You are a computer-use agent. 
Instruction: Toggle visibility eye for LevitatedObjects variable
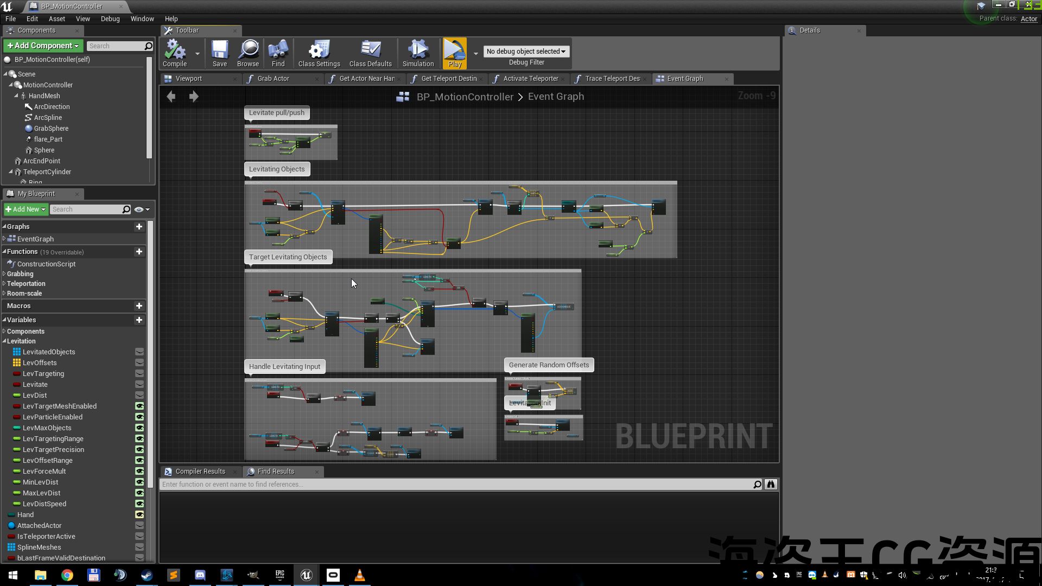pyautogui.click(x=139, y=352)
